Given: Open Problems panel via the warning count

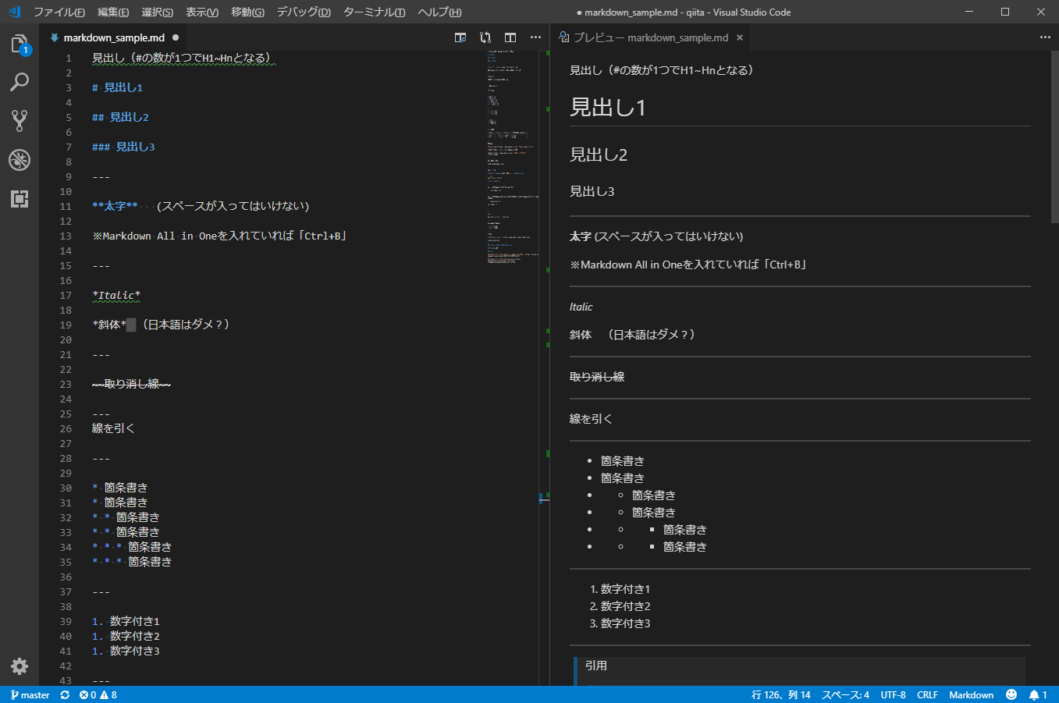Looking at the screenshot, I should click(108, 694).
